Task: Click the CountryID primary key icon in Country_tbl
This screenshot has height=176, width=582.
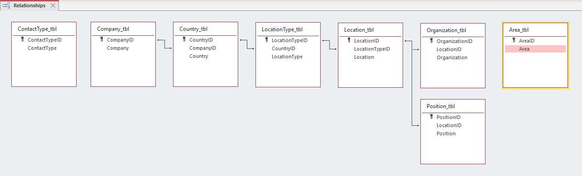Action: [x=184, y=40]
